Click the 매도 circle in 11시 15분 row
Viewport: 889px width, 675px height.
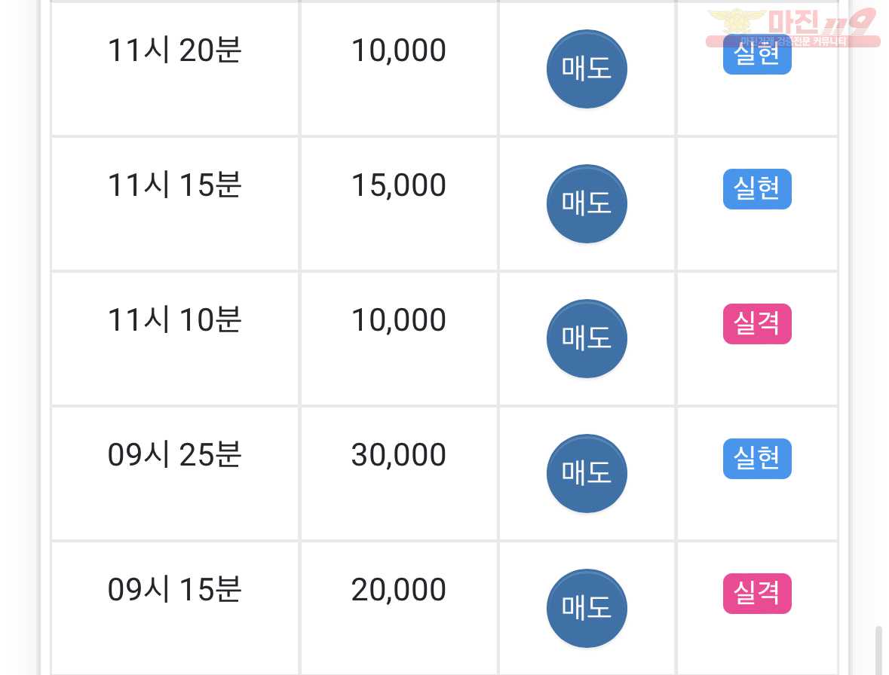(587, 204)
